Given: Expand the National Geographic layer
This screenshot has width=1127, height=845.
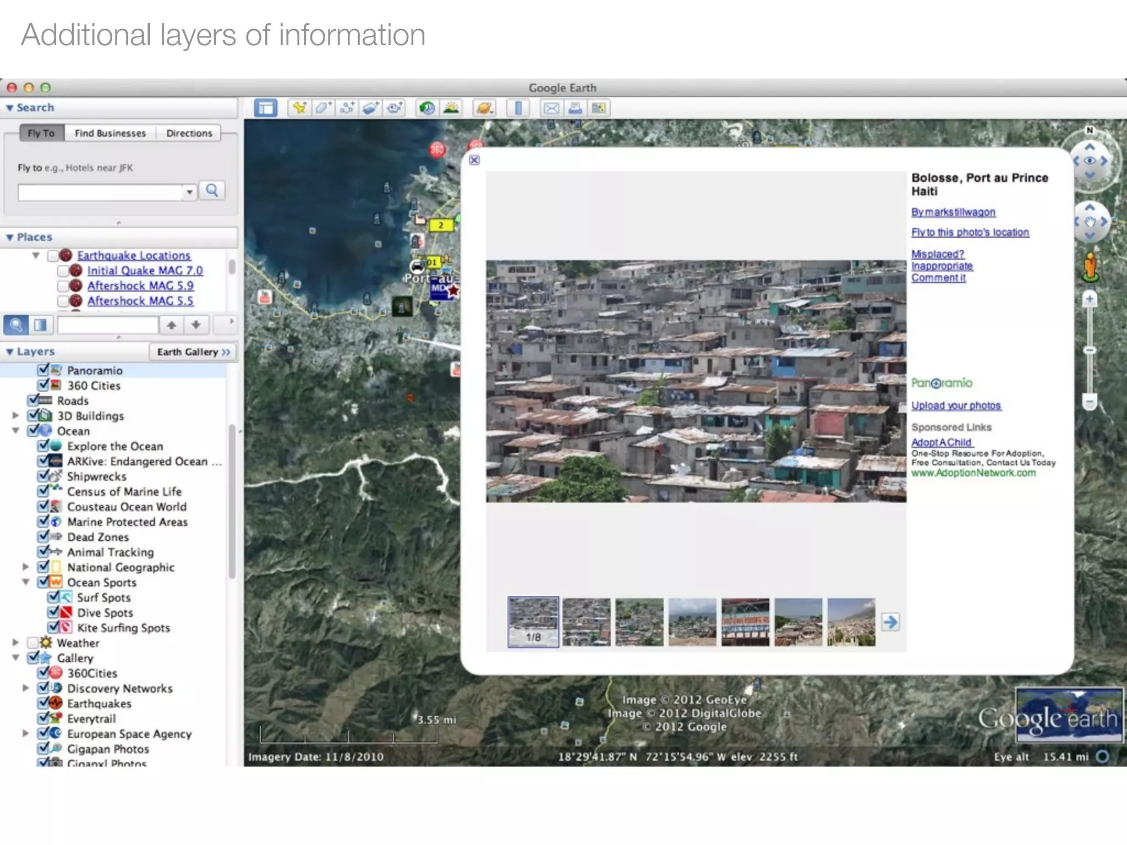Looking at the screenshot, I should point(26,567).
